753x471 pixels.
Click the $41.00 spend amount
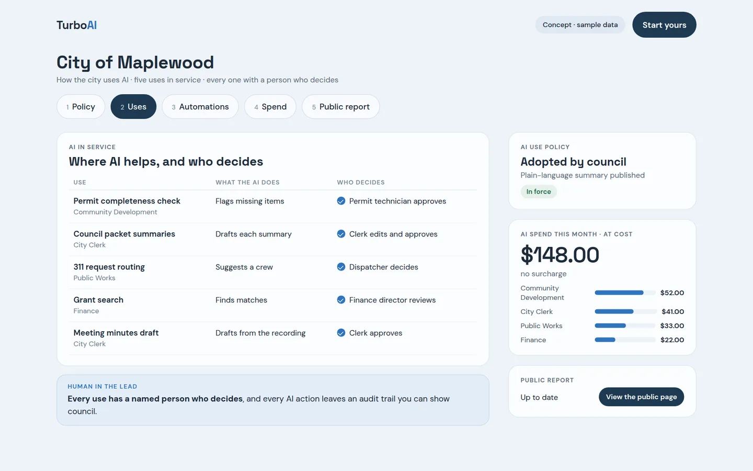[x=672, y=311]
